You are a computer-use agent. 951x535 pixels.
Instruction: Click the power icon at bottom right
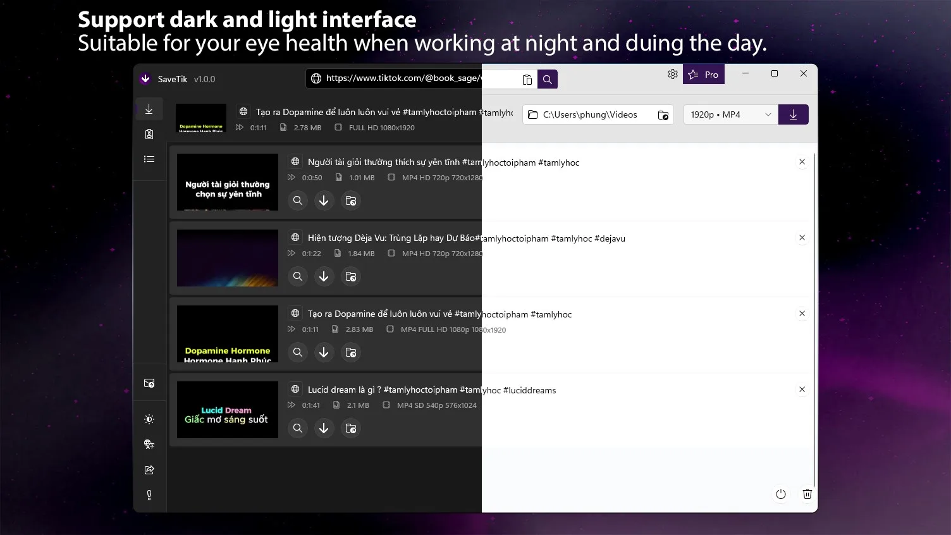[781, 494]
